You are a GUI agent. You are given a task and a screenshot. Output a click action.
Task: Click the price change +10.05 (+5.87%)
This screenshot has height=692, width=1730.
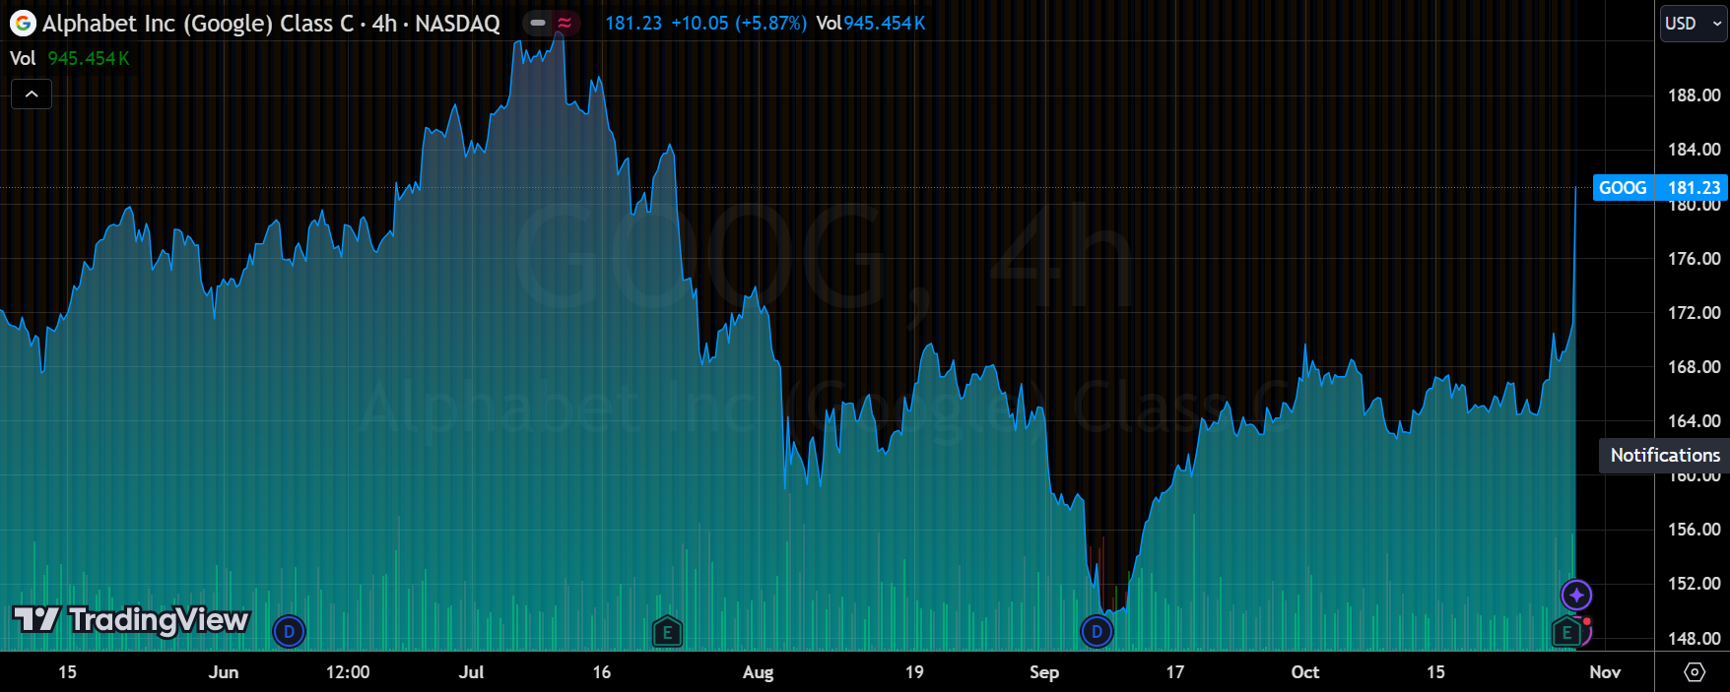(739, 23)
